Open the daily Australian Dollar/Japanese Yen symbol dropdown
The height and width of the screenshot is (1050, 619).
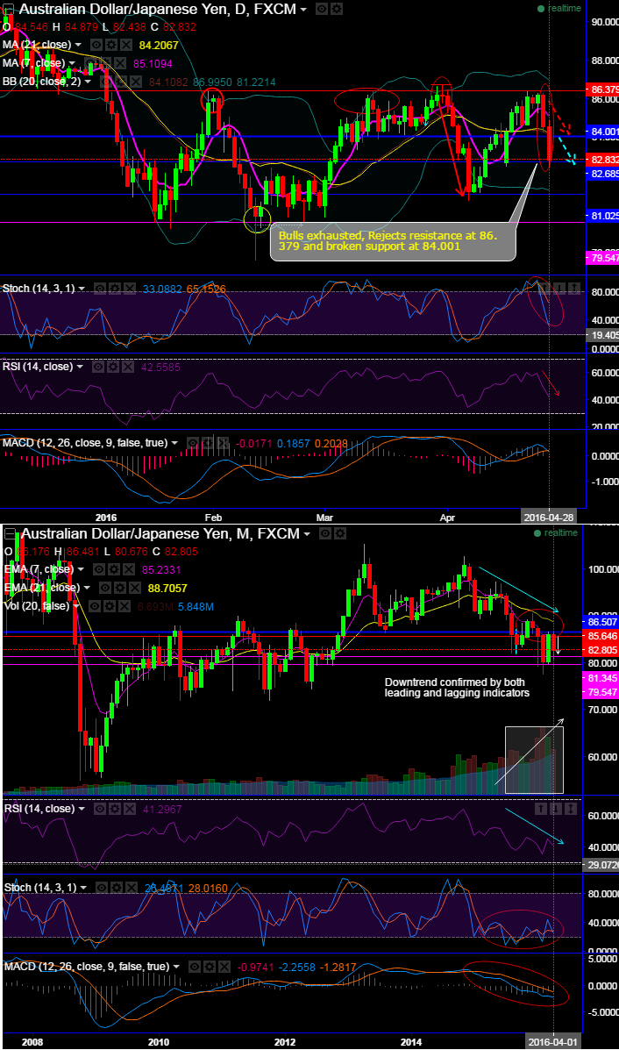pyautogui.click(x=304, y=10)
